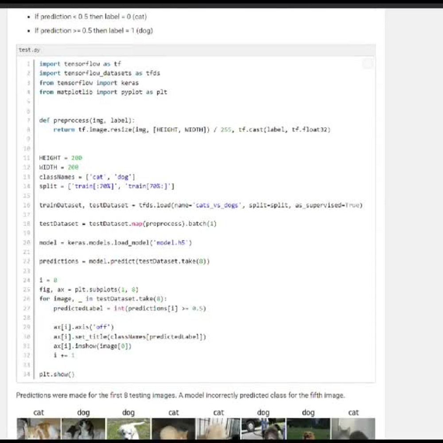Viewport: 443px width, 443px height.
Task: Click the 'predictedLabel = int(predictions[i] >= 0.5)' line
Action: pos(130,308)
